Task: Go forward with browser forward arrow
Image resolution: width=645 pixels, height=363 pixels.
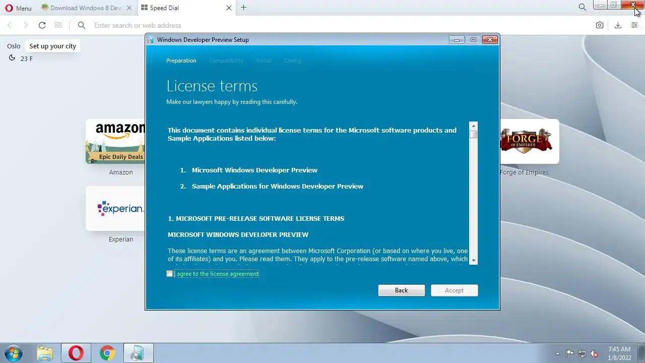Action: 26,25
